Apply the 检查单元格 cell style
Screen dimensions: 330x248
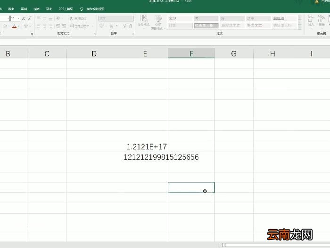pos(206,26)
